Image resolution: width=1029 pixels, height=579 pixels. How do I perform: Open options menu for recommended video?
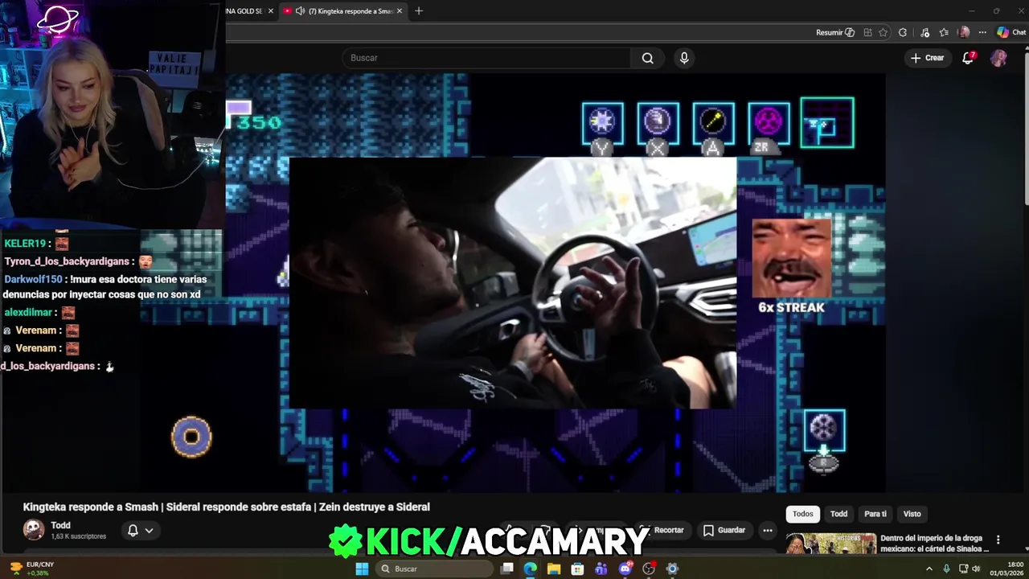click(998, 540)
